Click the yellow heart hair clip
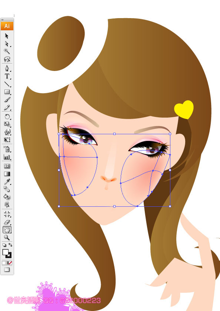 (184, 109)
